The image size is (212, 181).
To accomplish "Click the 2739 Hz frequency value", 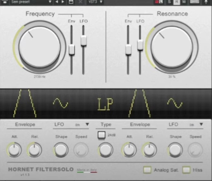I will [x=40, y=77].
